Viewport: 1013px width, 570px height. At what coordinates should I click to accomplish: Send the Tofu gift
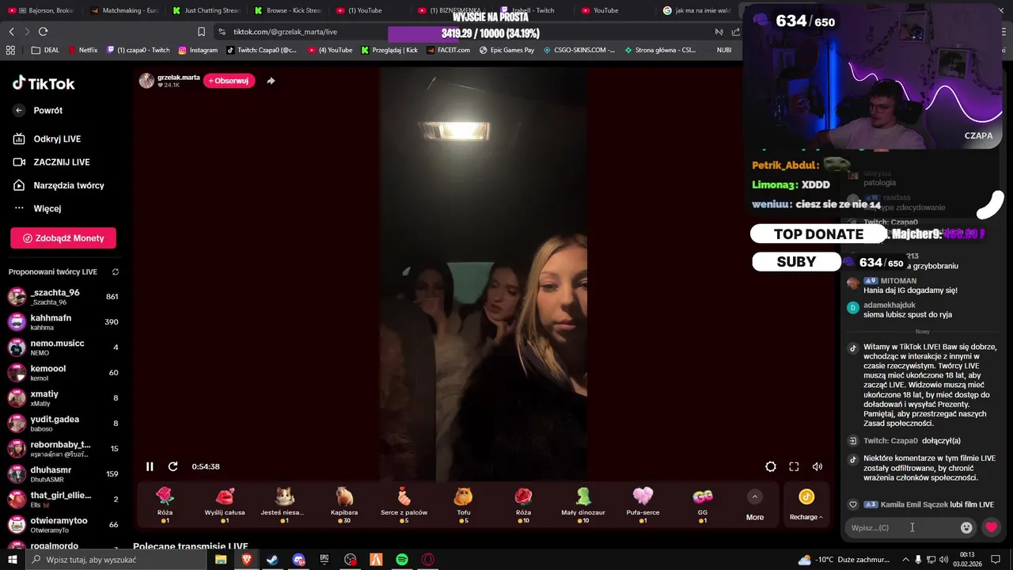pos(464,504)
